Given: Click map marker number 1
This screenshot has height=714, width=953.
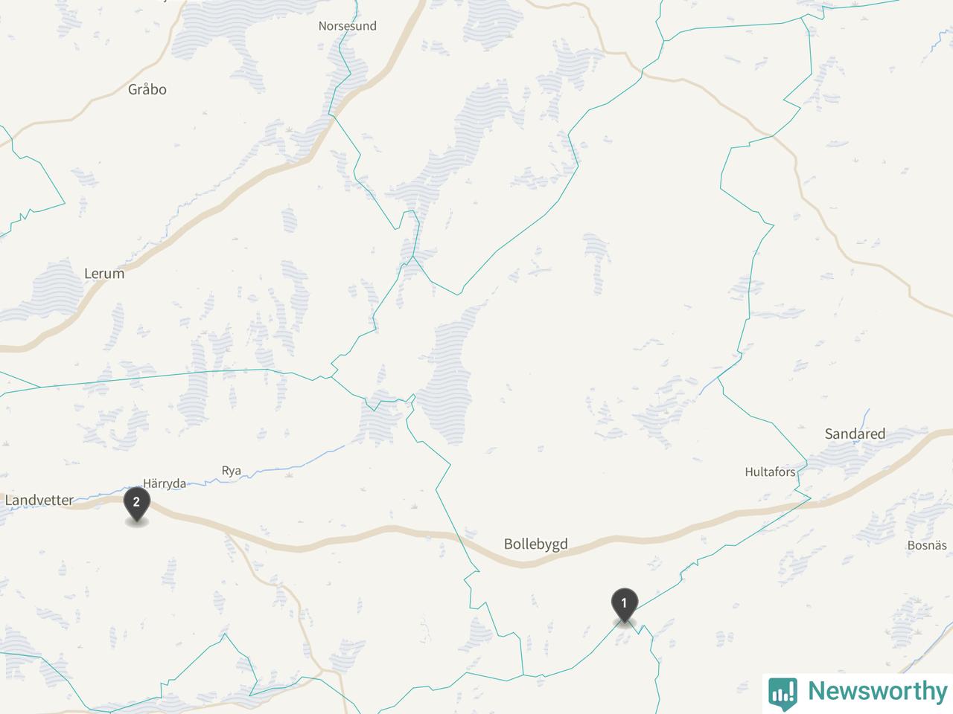Looking at the screenshot, I should click(x=624, y=605).
